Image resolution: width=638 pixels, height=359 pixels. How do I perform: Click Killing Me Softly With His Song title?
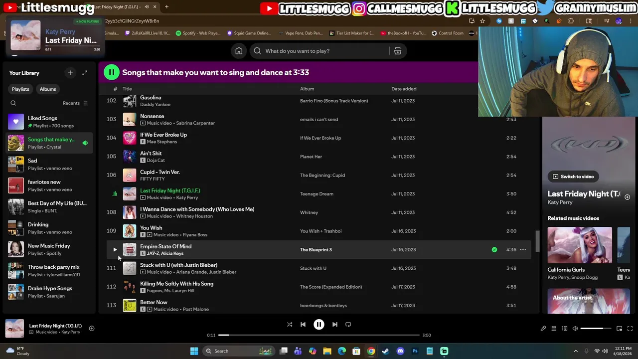click(176, 284)
